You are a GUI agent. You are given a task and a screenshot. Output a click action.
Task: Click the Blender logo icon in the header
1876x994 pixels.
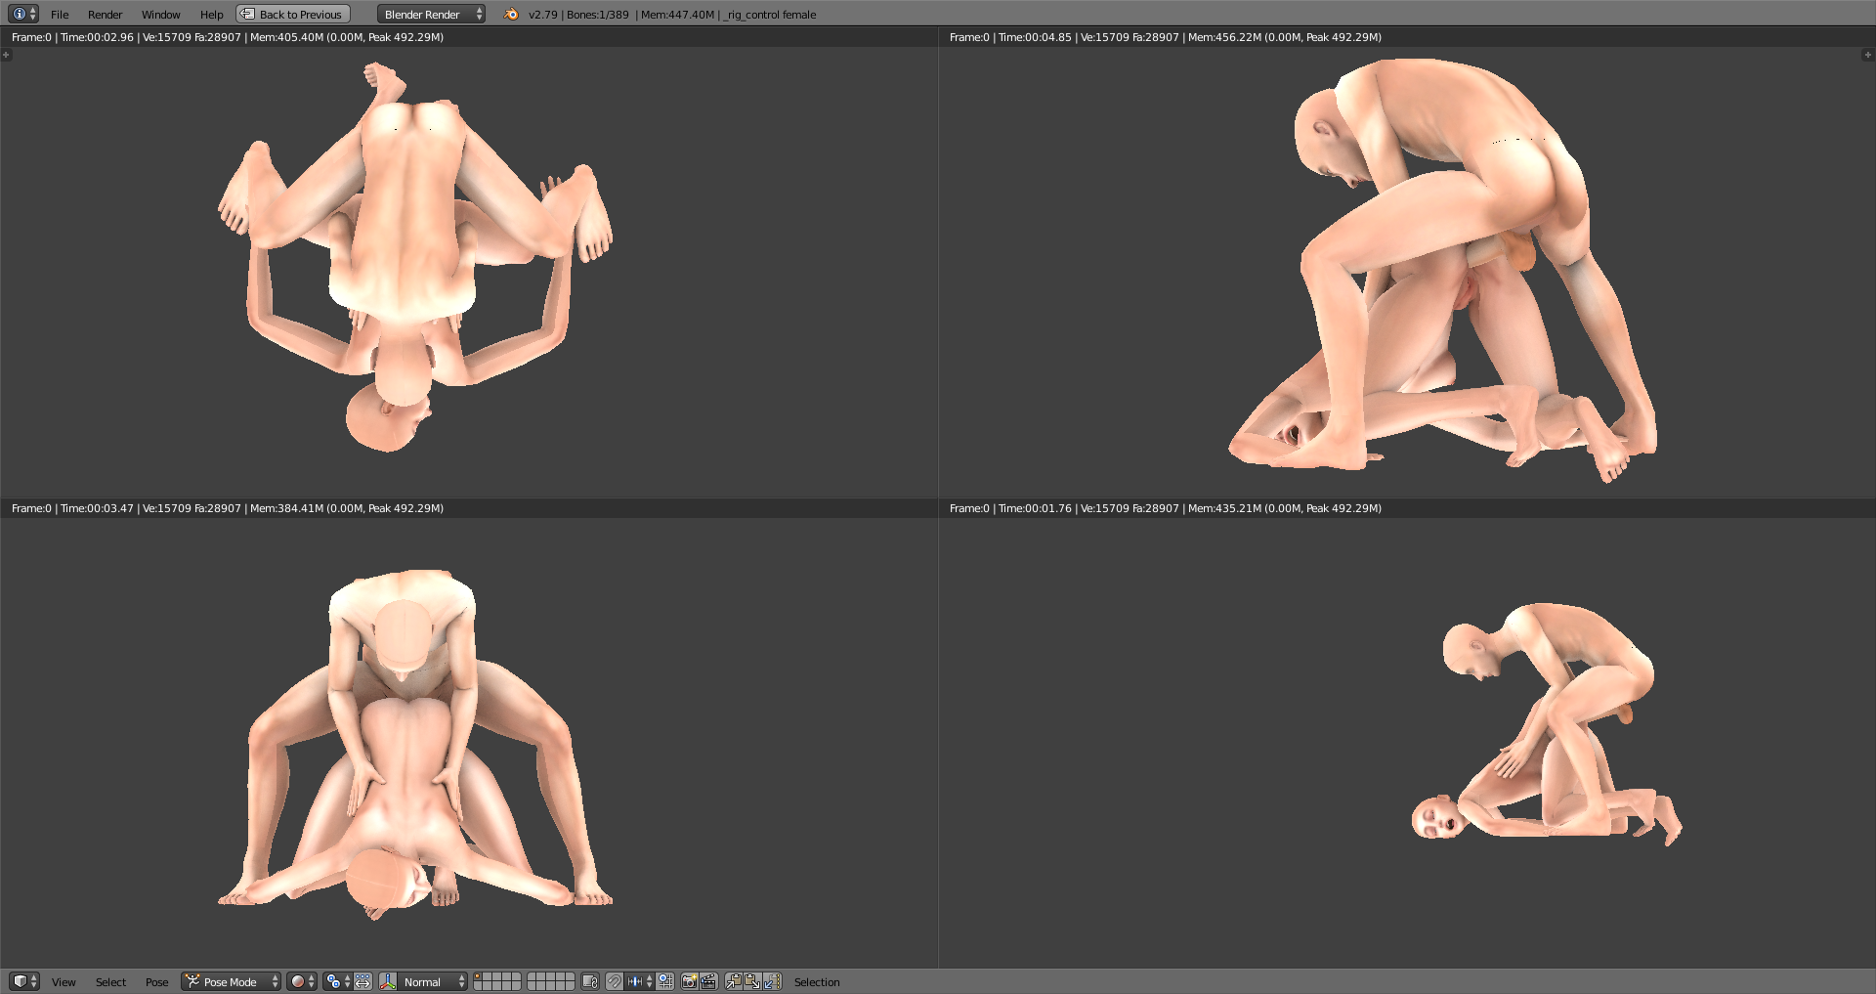click(511, 14)
